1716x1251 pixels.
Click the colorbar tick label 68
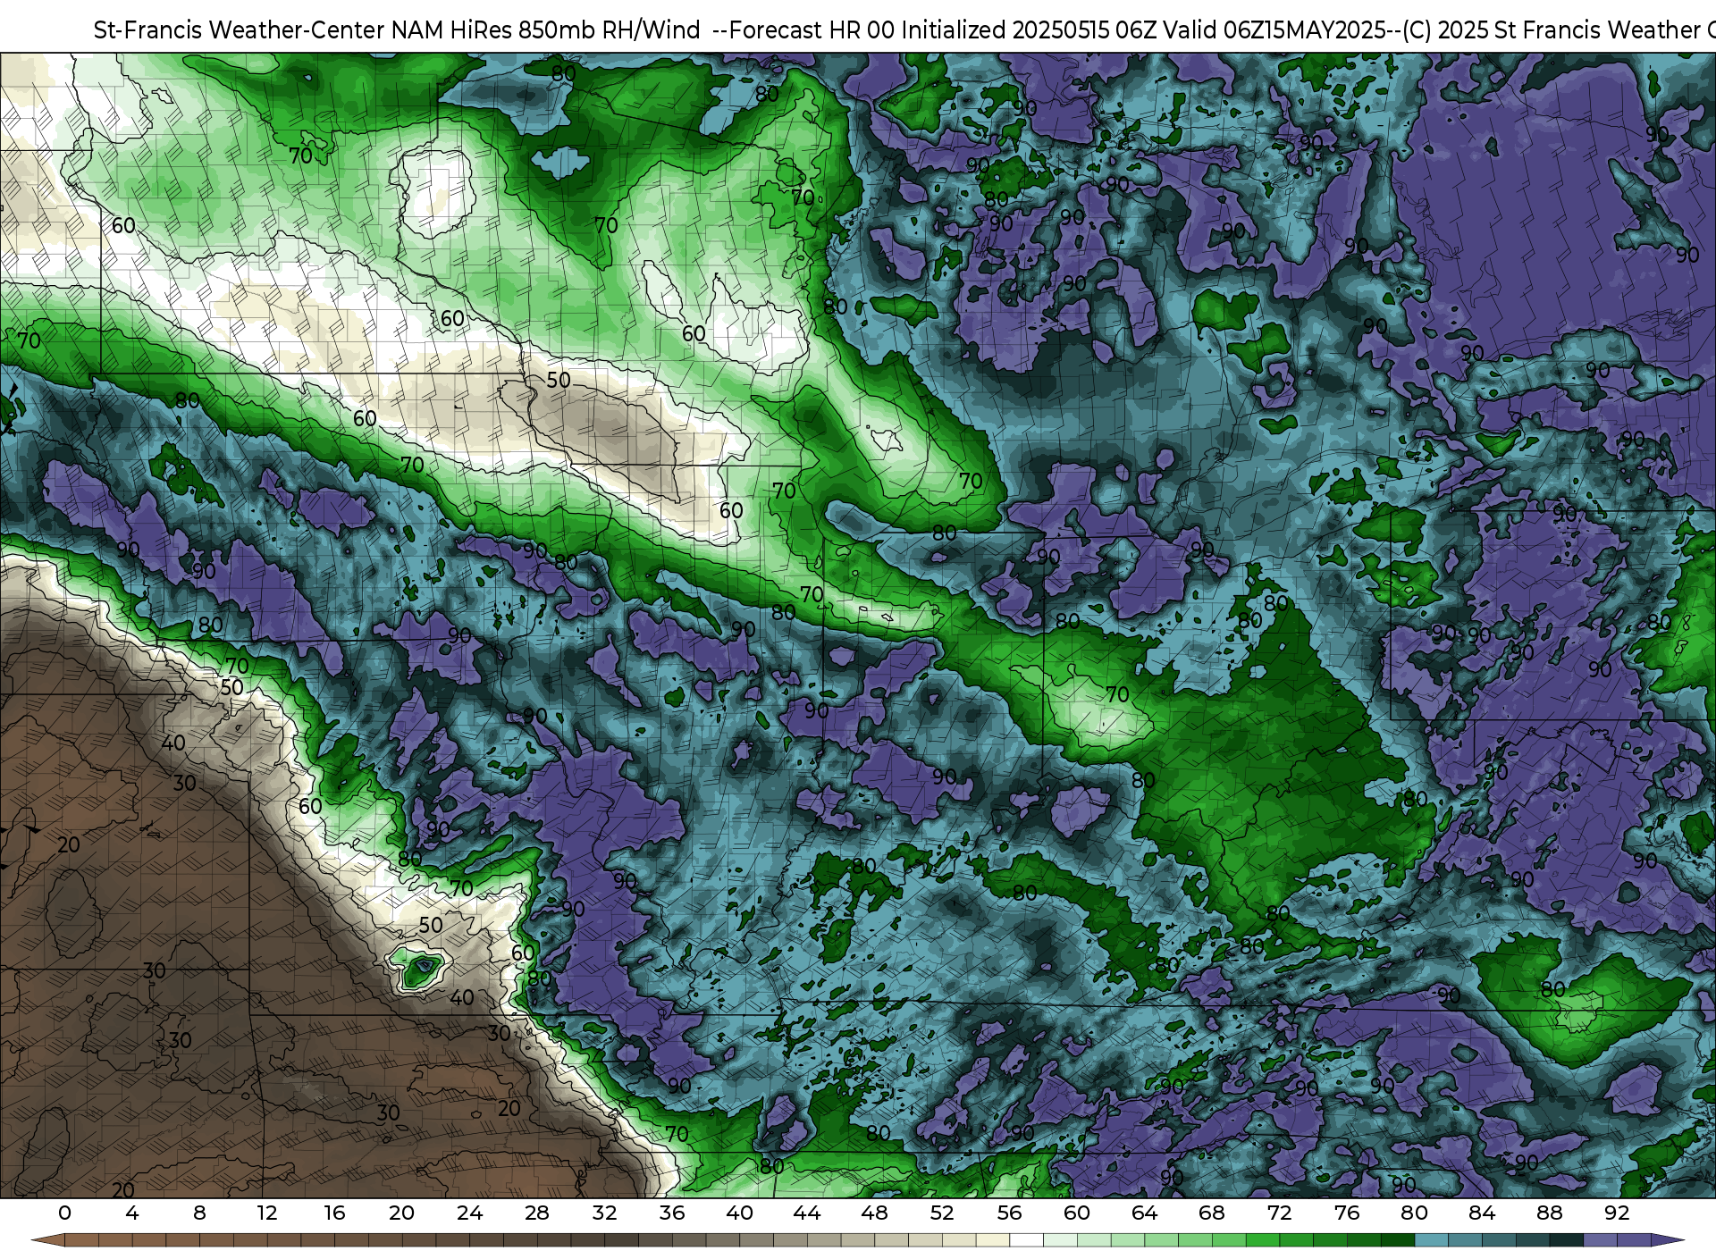click(1212, 1213)
